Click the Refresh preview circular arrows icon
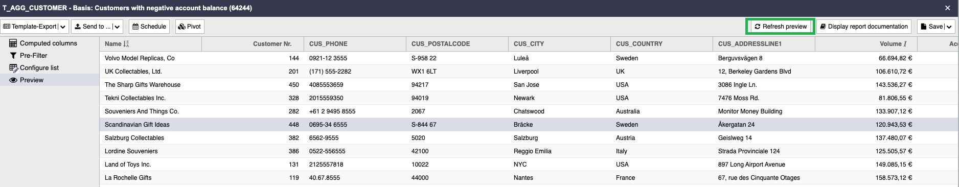This screenshot has width=959, height=187. click(x=758, y=27)
